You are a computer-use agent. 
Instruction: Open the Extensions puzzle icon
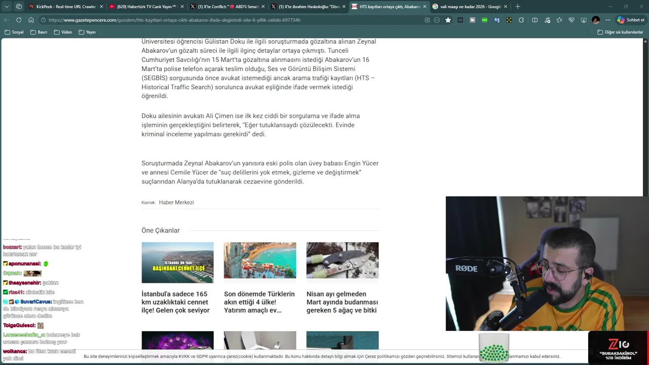(x=521, y=20)
